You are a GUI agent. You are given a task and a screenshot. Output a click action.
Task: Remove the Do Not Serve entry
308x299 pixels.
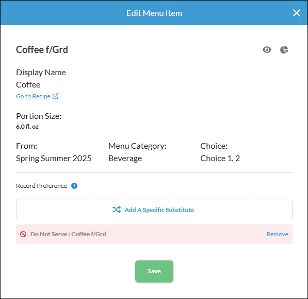(278, 234)
